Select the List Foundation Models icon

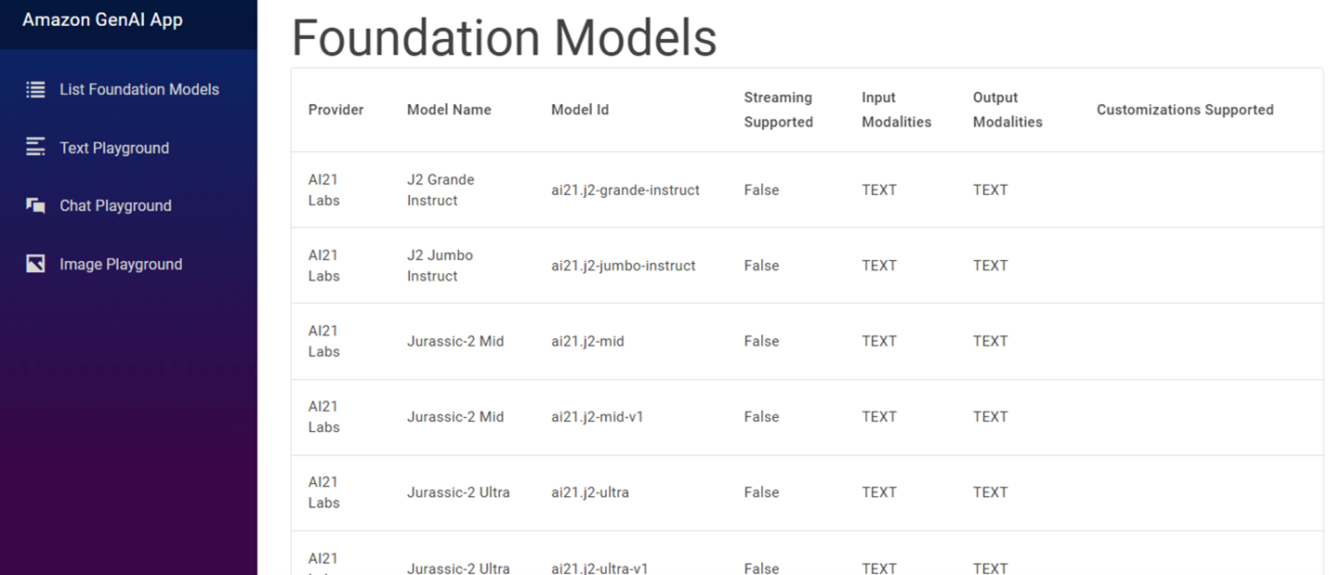(34, 89)
